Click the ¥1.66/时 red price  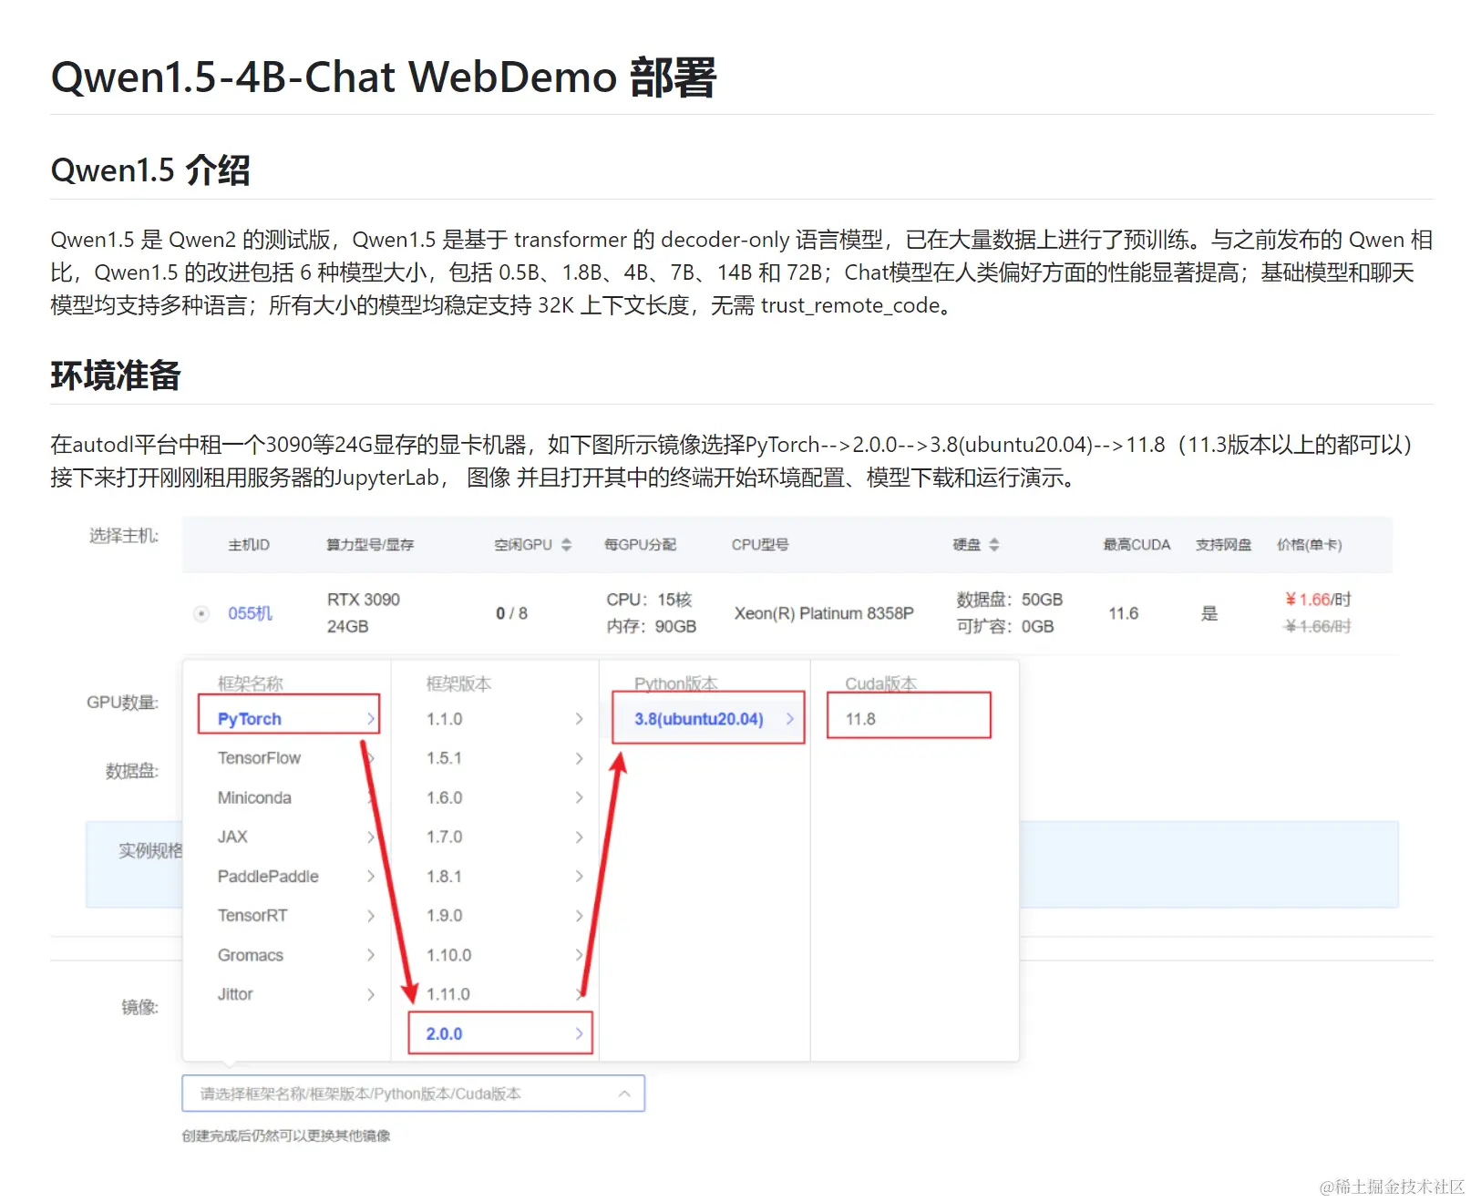pos(1318,599)
